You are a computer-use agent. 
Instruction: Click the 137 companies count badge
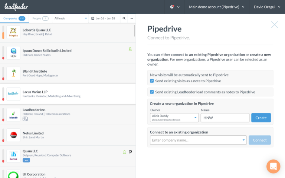coord(22,18)
